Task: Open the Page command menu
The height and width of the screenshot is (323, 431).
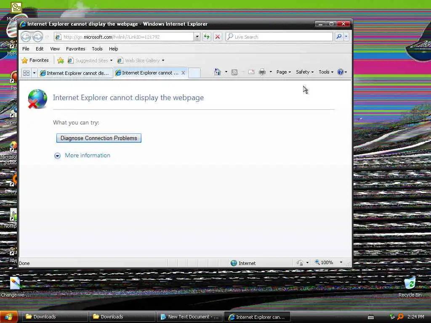Action: [x=284, y=72]
